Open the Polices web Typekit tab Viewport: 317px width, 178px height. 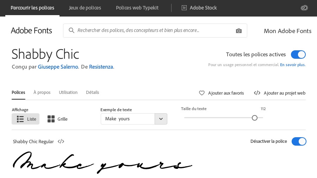click(x=137, y=8)
